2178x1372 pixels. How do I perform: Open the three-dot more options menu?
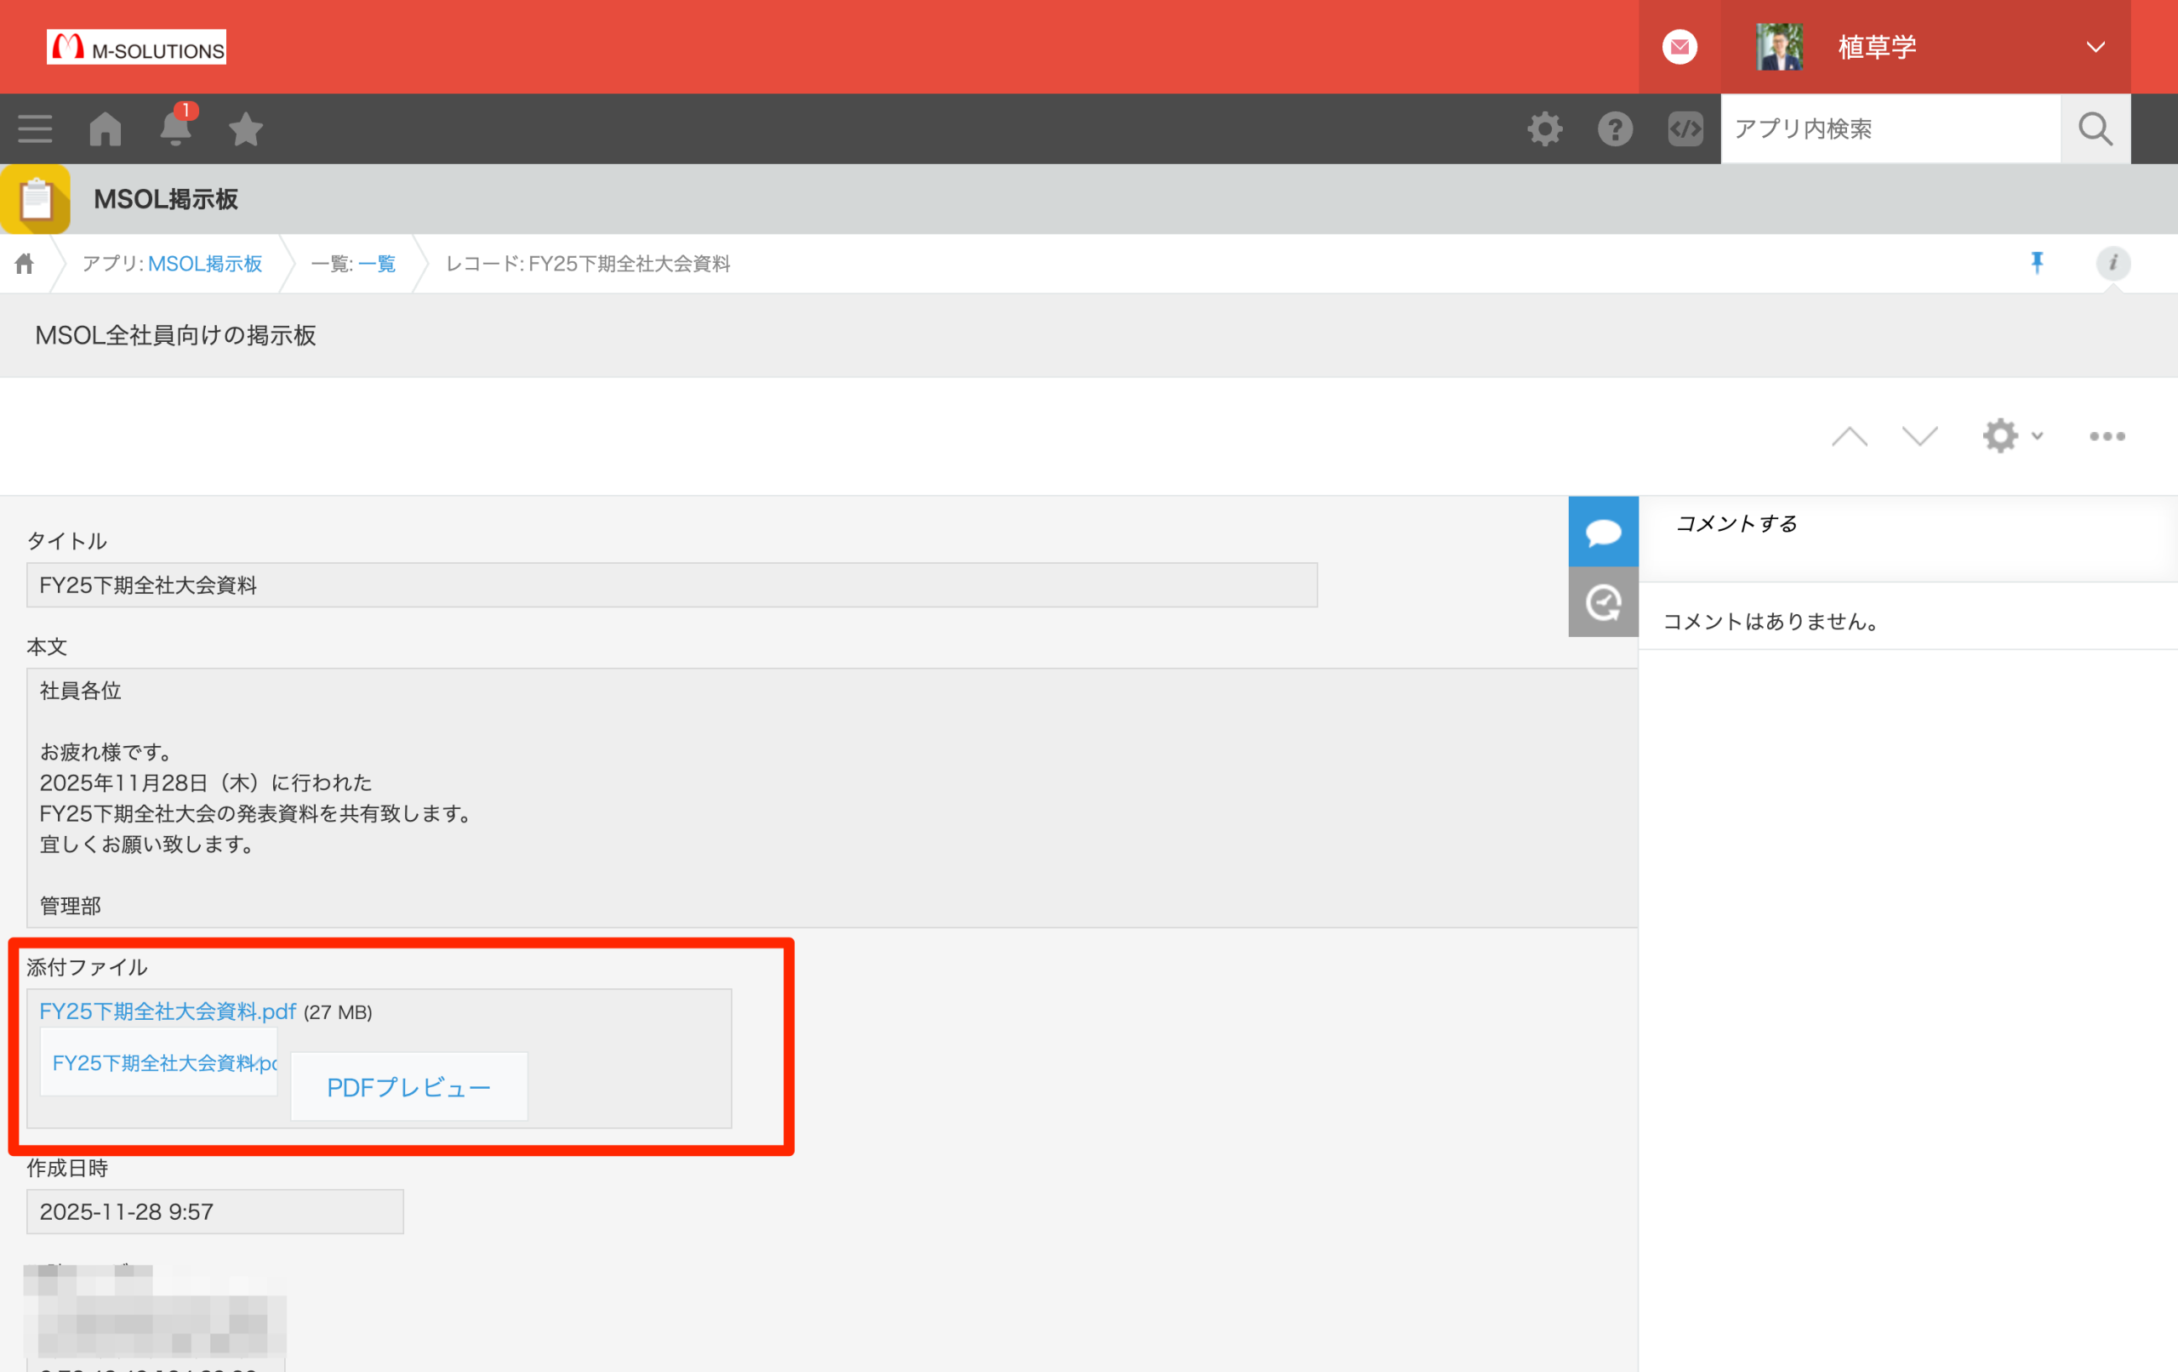tap(2107, 436)
